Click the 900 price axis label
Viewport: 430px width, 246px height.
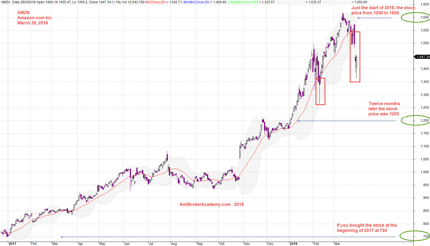click(x=426, y=198)
